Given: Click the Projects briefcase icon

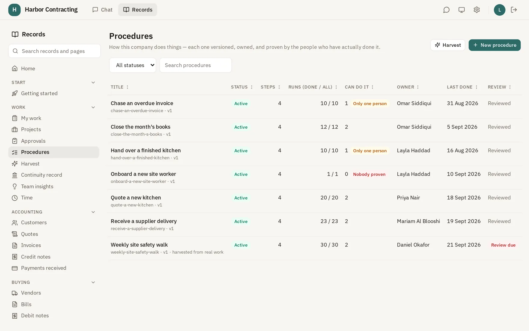Looking at the screenshot, I should [15, 129].
